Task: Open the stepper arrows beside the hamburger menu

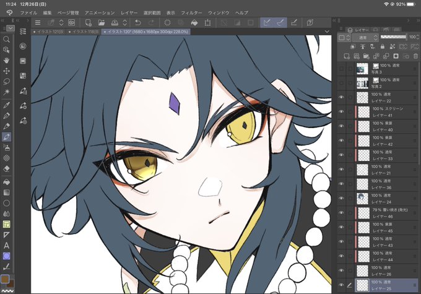Action: point(61,22)
